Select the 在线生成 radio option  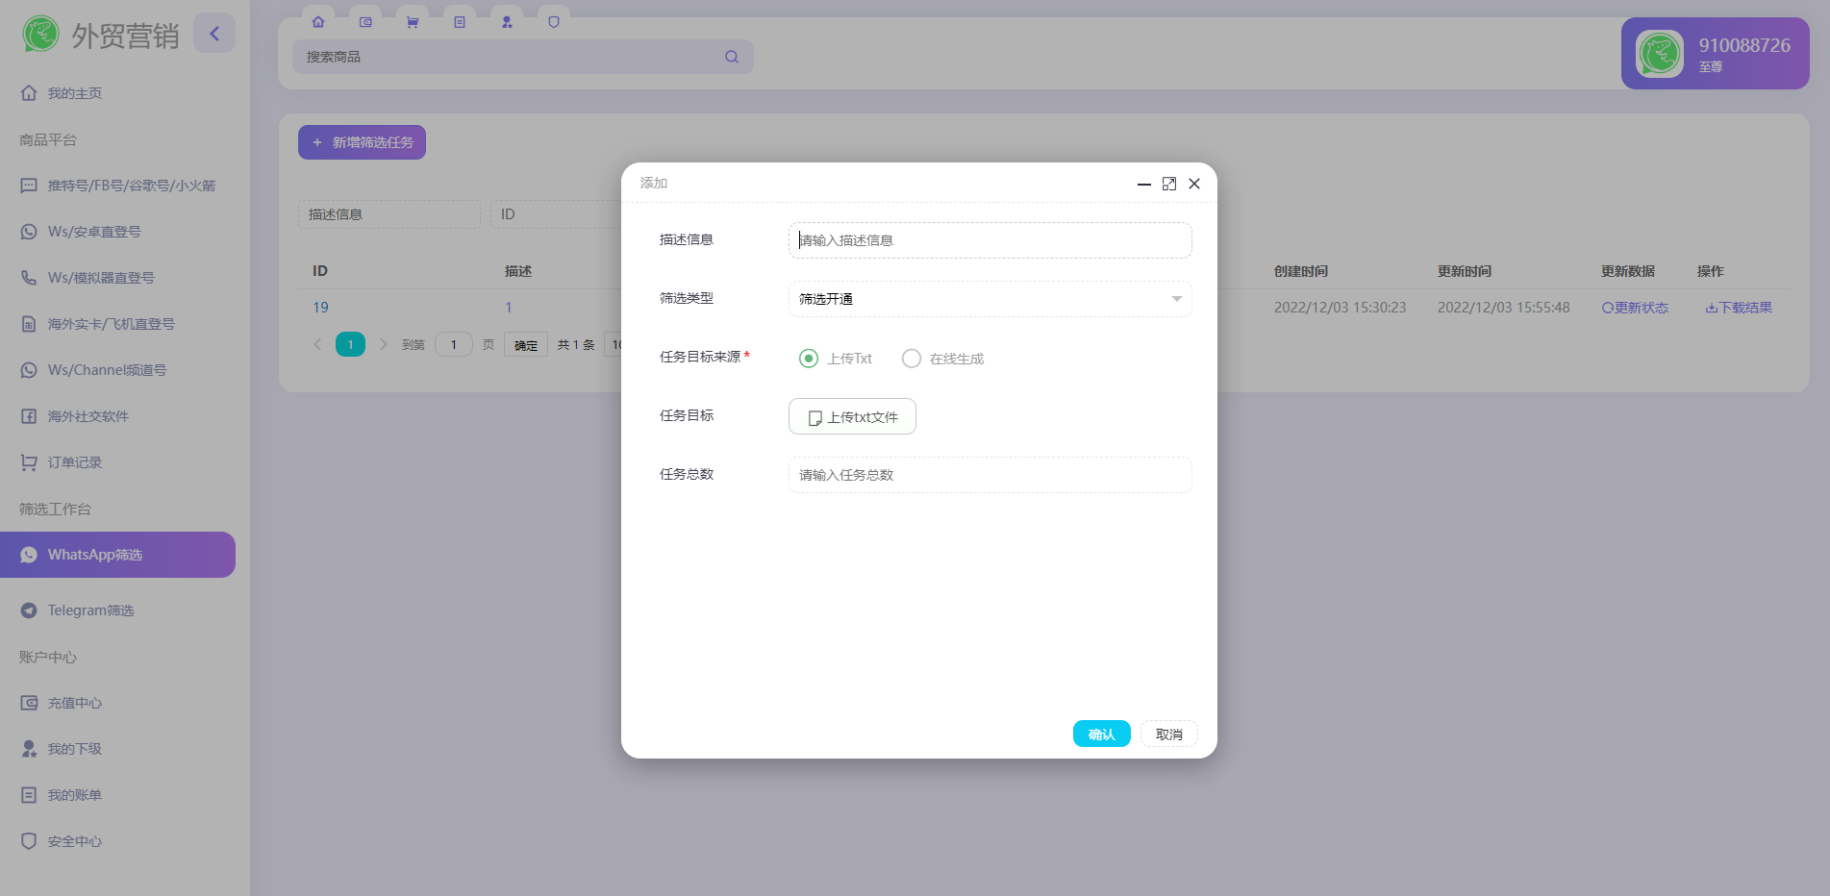pyautogui.click(x=912, y=359)
